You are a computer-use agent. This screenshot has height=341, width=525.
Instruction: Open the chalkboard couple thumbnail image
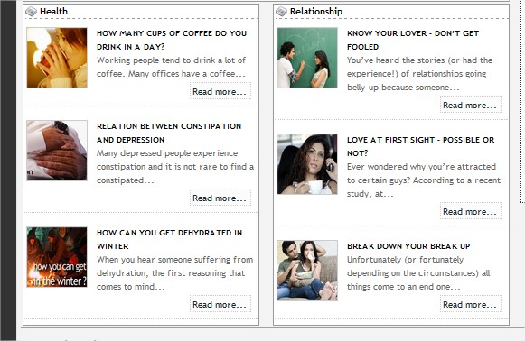[x=307, y=58]
